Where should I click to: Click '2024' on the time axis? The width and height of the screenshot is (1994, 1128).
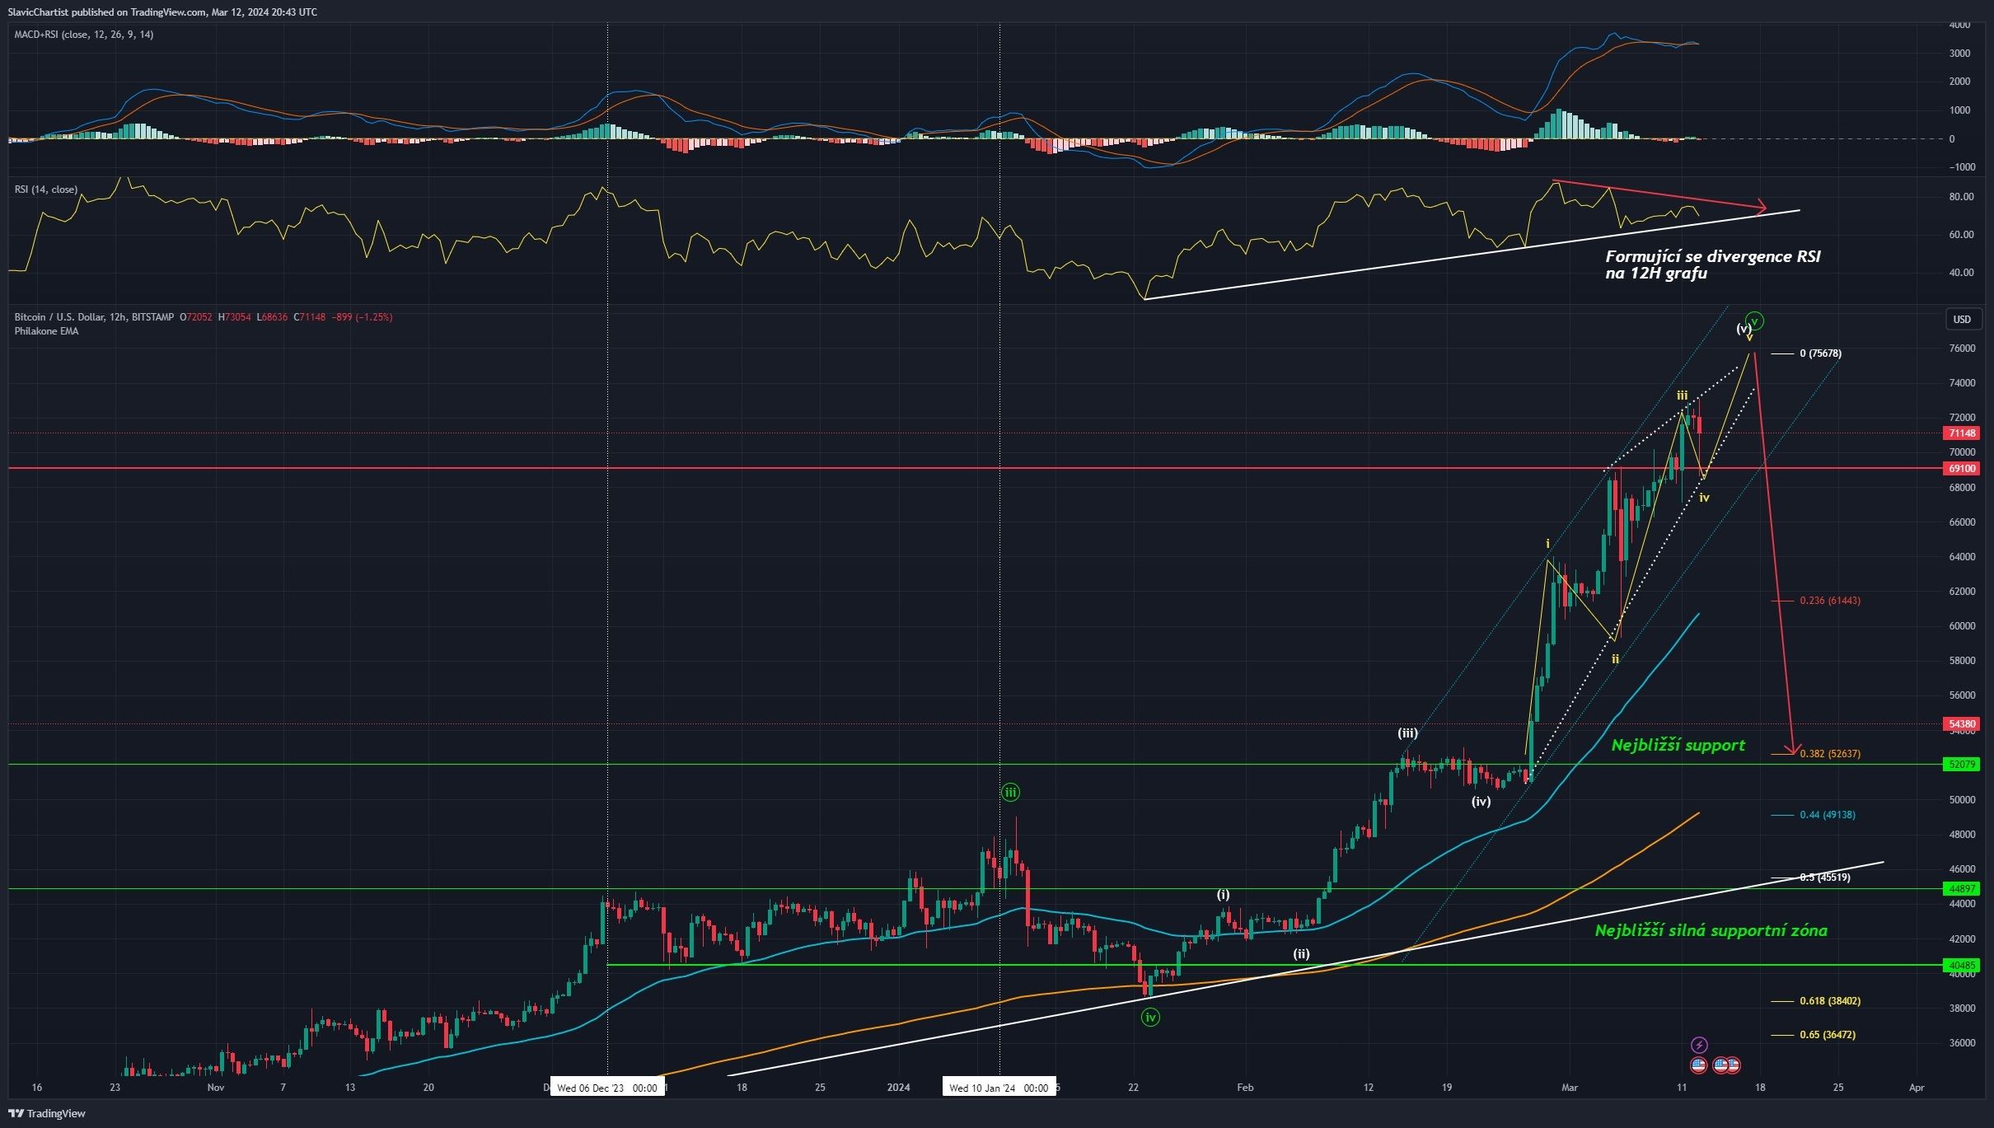[898, 1088]
